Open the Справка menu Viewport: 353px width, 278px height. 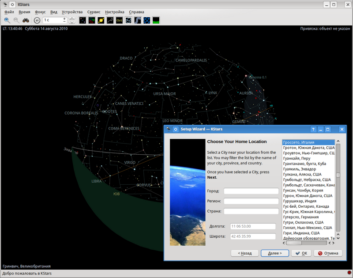tap(136, 12)
